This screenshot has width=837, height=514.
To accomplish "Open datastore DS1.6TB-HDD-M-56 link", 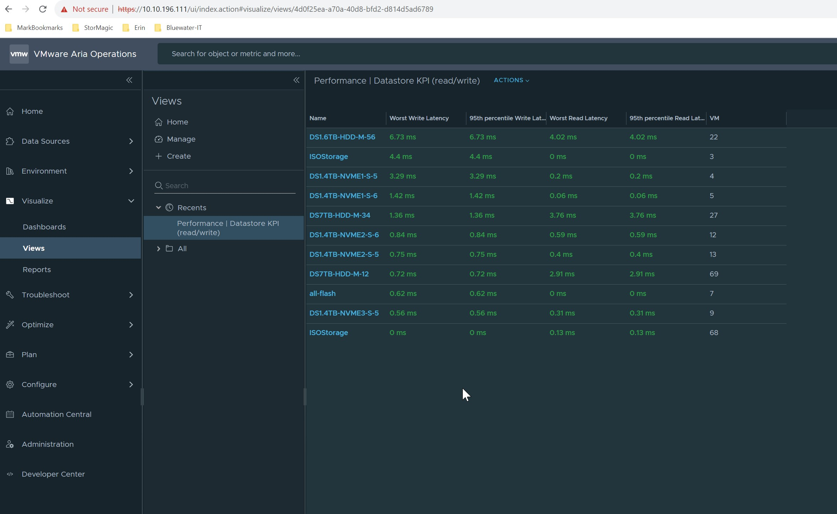I will click(342, 137).
